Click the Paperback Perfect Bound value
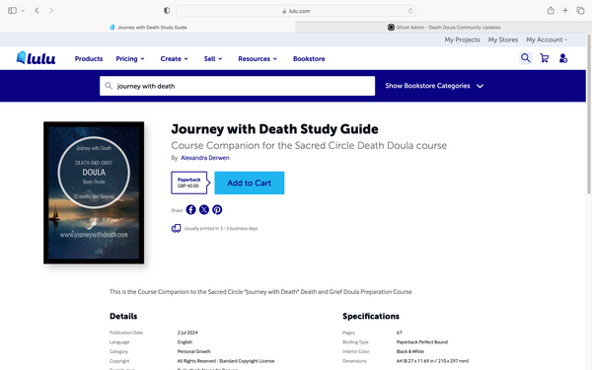592x370 pixels. pyautogui.click(x=422, y=342)
